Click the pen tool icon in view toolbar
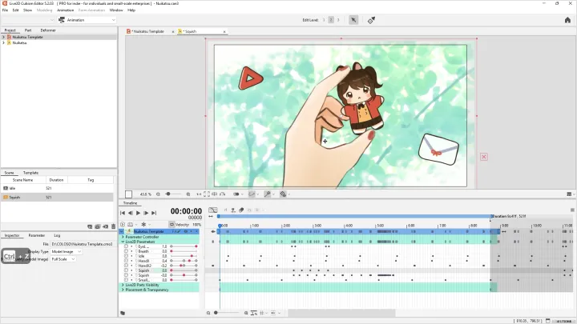Viewport: 577px width, 324px height. [267, 194]
